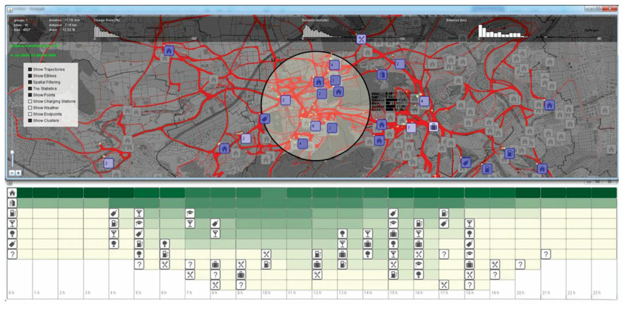Viewport: 623px width, 309px height.
Task: Click the gas pump icon in the 12 h column
Action: [x=317, y=254]
